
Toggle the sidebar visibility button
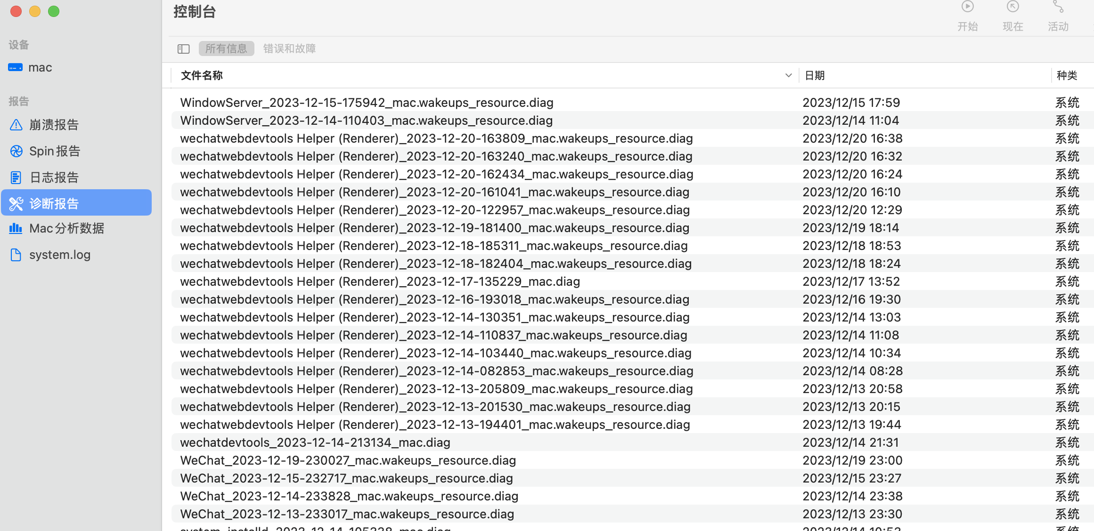coord(183,48)
